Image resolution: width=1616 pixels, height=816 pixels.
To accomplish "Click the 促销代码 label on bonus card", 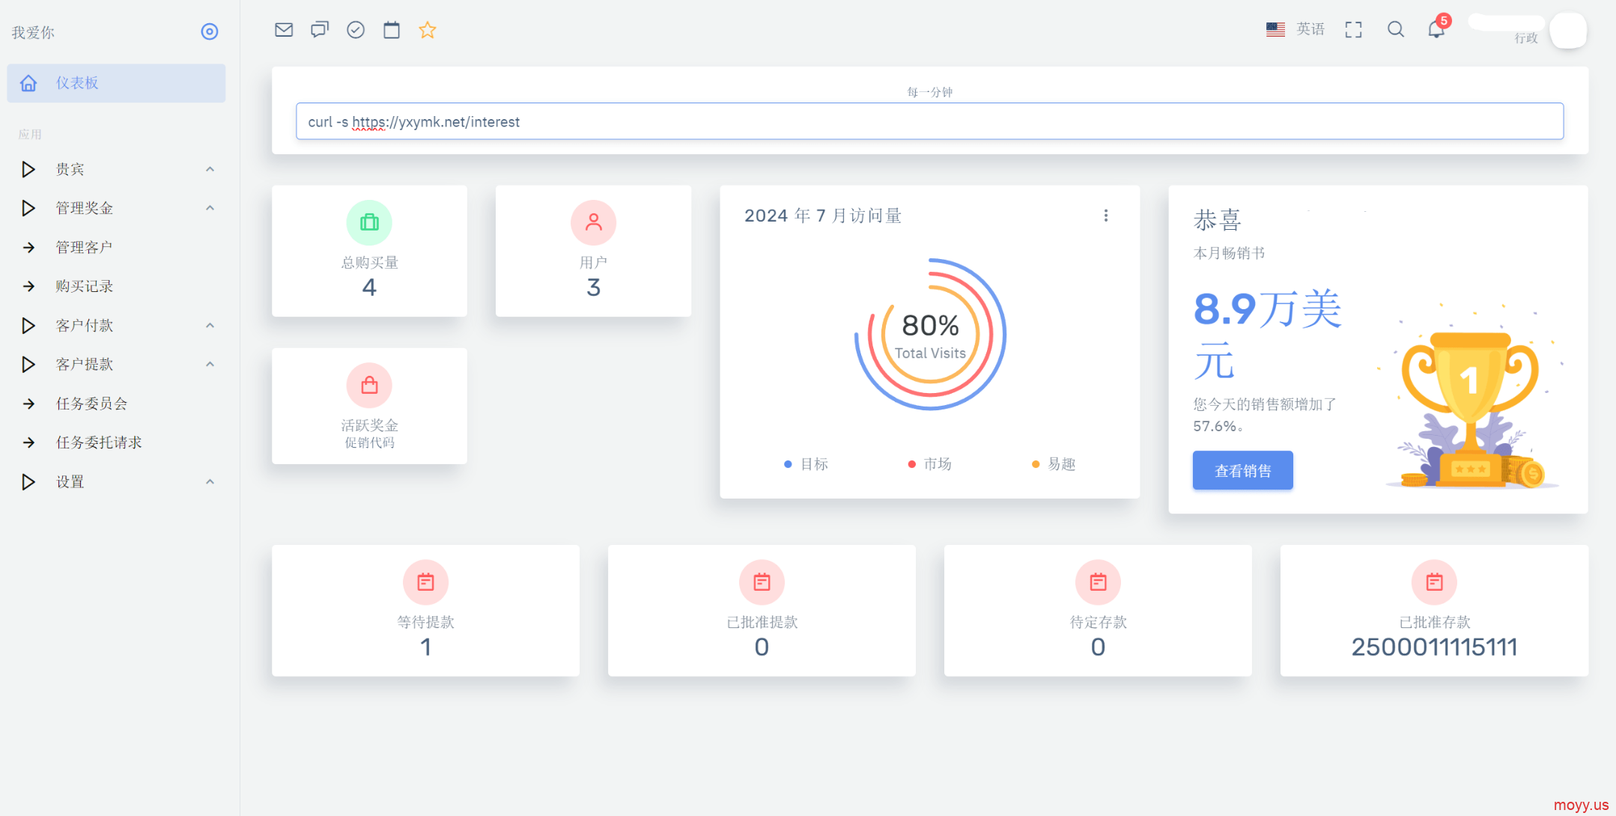I will [369, 442].
